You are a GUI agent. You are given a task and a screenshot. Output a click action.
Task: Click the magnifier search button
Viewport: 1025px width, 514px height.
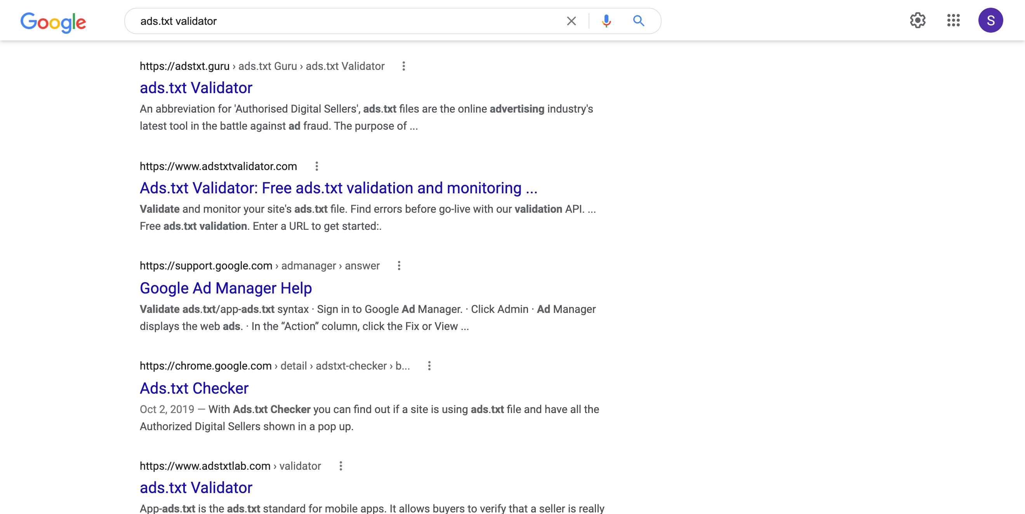point(639,21)
